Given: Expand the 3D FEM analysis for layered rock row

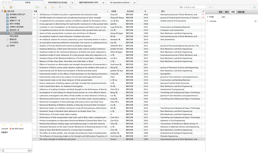Looking at the screenshot, I should [34, 18].
